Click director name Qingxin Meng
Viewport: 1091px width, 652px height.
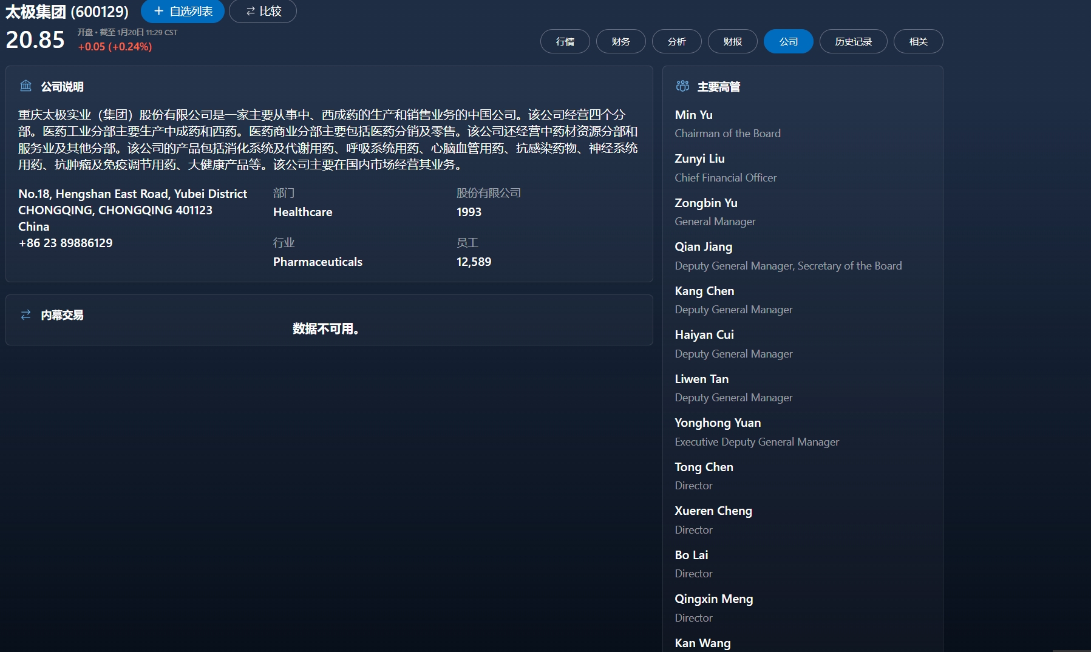point(714,599)
